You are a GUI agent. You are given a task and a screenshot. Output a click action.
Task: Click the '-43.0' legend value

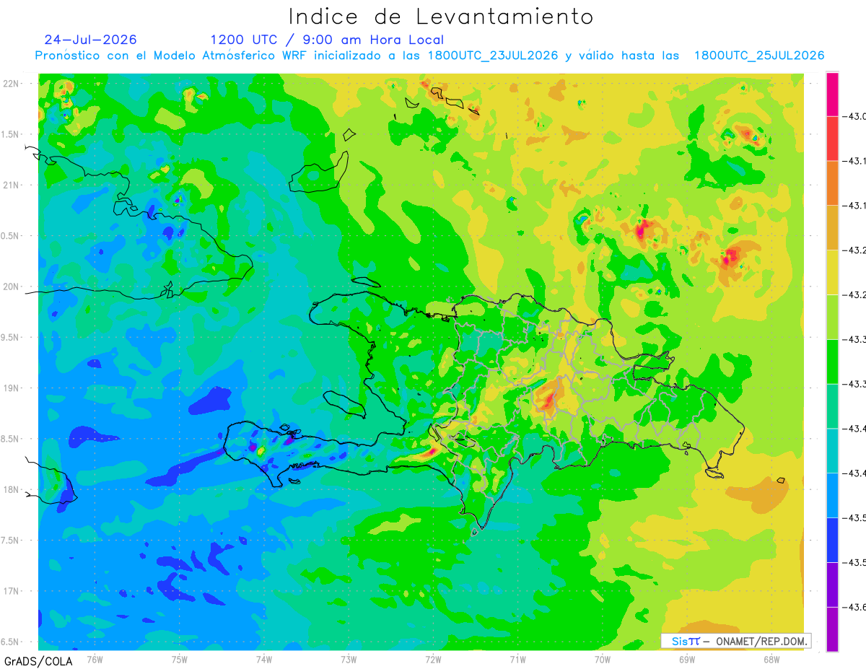click(x=854, y=117)
